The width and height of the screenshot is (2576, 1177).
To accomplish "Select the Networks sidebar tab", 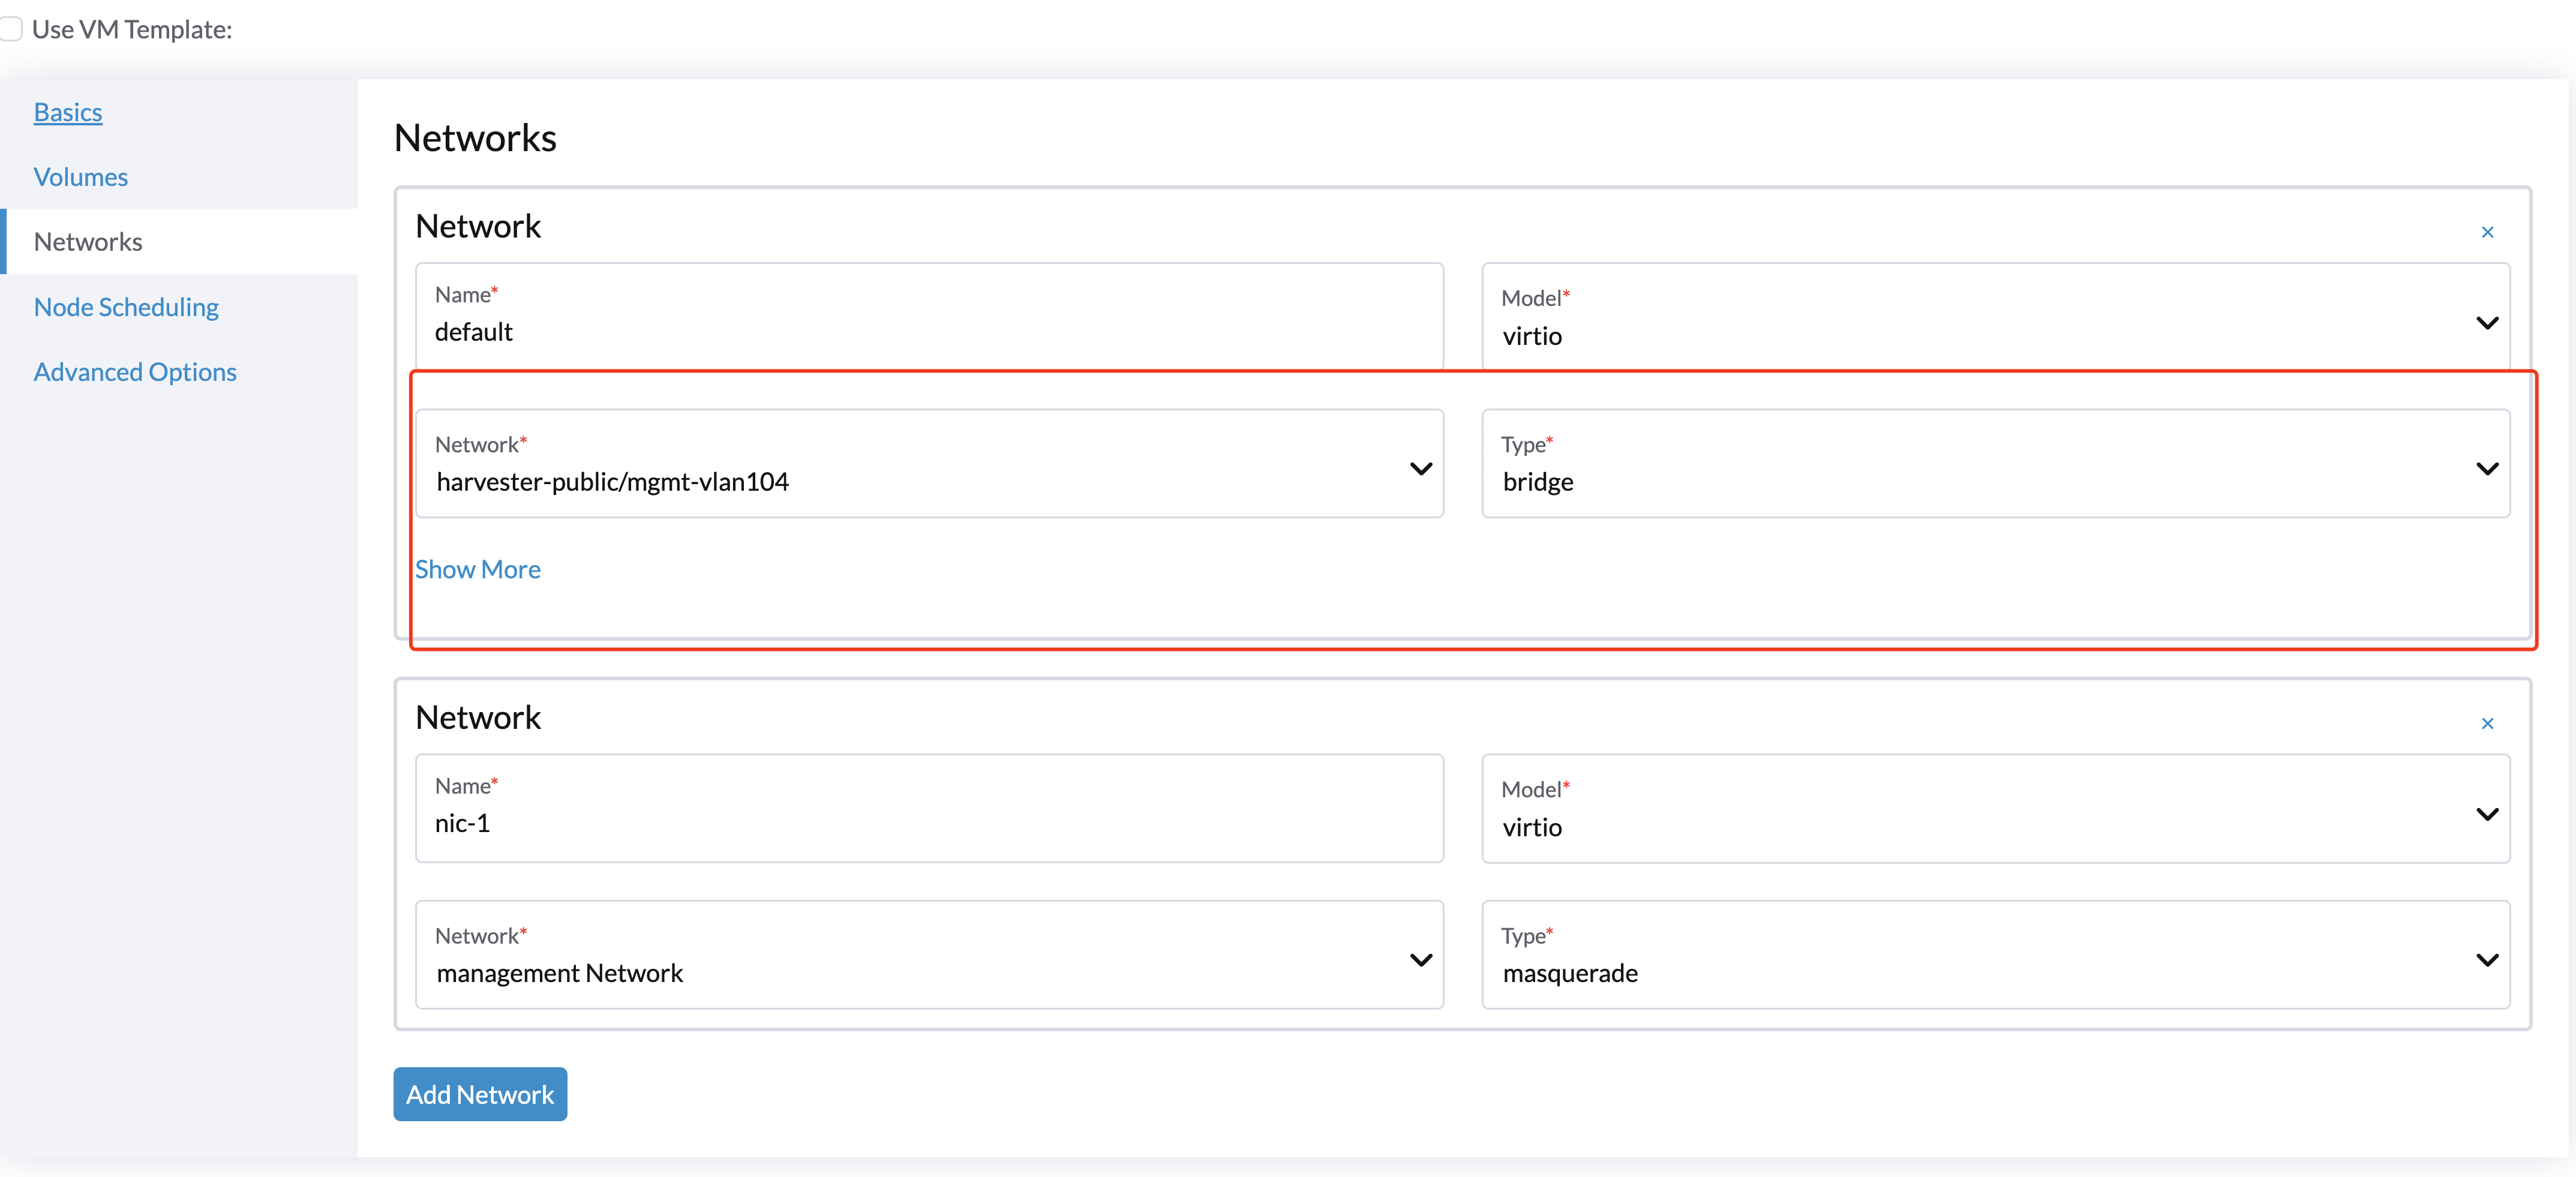I will 88,241.
